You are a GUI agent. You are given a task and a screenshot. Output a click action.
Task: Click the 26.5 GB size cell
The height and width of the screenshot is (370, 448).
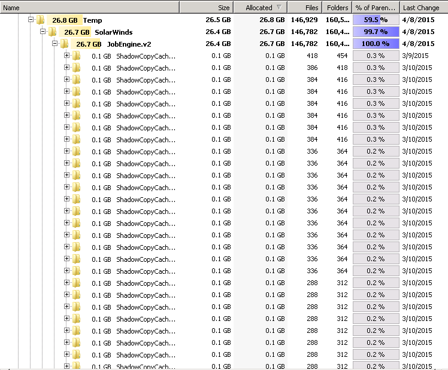click(x=218, y=20)
